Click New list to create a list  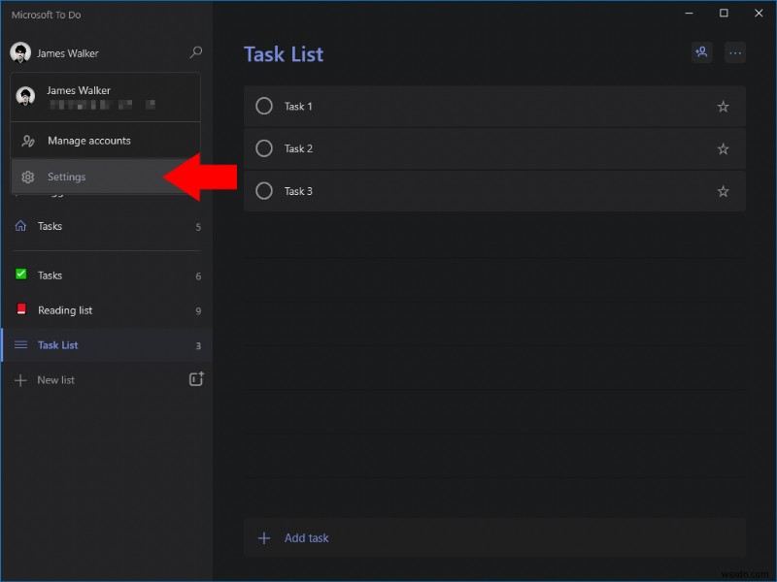[55, 380]
